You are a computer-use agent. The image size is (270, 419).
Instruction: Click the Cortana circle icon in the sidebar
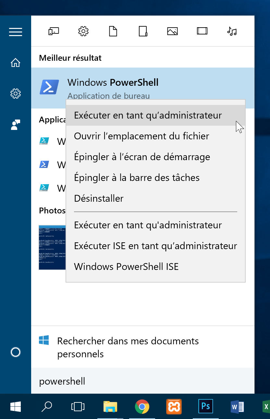[x=16, y=352]
